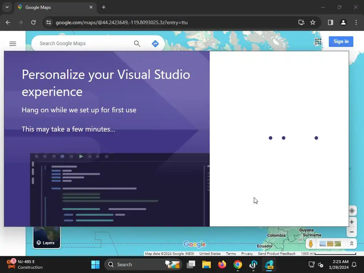Click Send Product Feedback link
Viewport: 364px width, 273px height.
277,254
